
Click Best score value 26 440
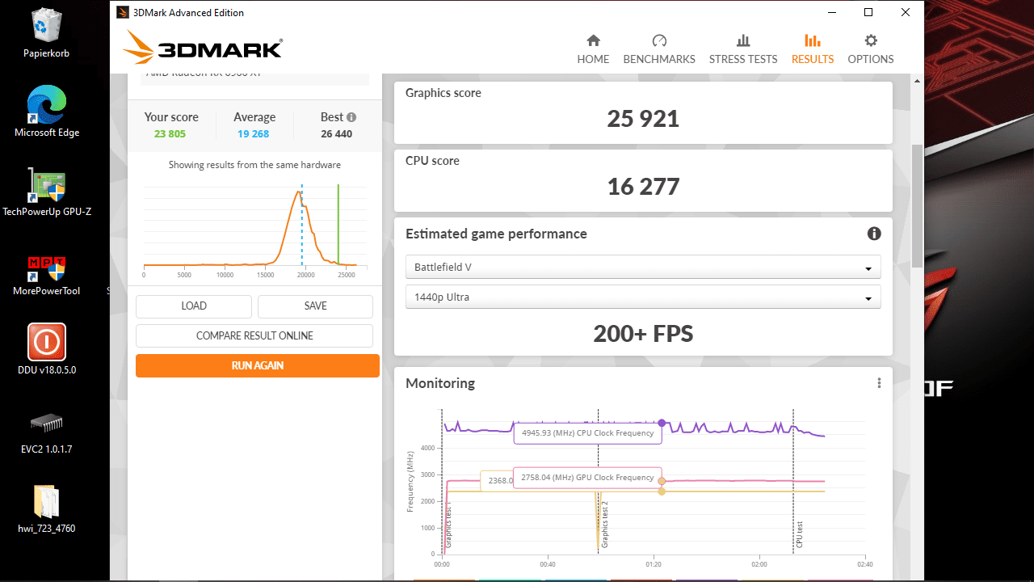[x=337, y=134]
